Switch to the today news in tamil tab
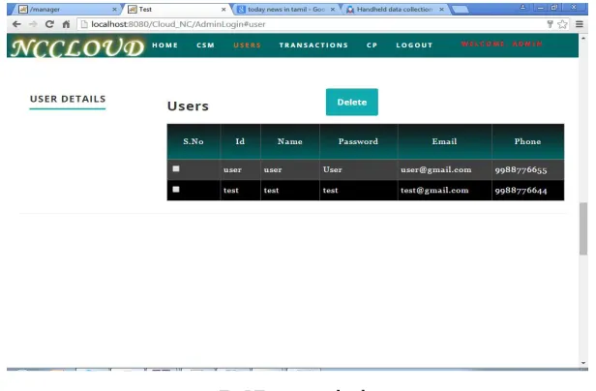The height and width of the screenshot is (391, 596). pos(285,9)
